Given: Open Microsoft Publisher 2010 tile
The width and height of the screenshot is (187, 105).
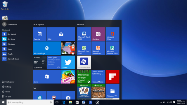Looking at the screenshot, I should point(112,48).
